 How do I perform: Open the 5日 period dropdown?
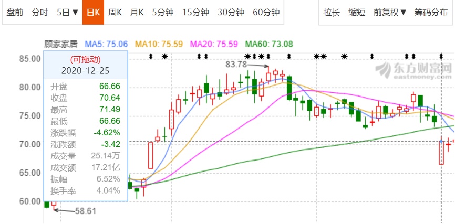click(67, 12)
